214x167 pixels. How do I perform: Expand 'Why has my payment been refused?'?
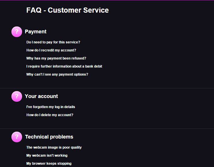[56, 58]
